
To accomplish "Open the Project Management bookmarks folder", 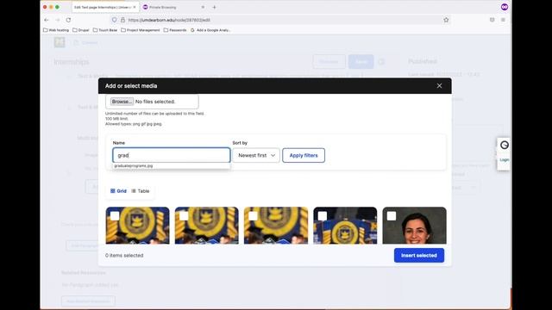I will coord(141,30).
